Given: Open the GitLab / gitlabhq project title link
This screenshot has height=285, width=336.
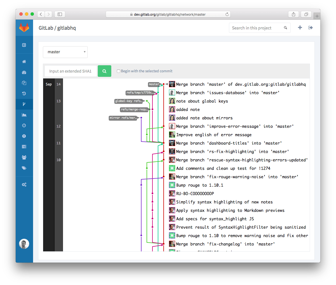Looking at the screenshot, I should pos(57,28).
